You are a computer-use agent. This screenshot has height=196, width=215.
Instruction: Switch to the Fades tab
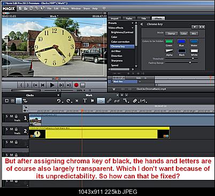pyautogui.click(x=129, y=18)
